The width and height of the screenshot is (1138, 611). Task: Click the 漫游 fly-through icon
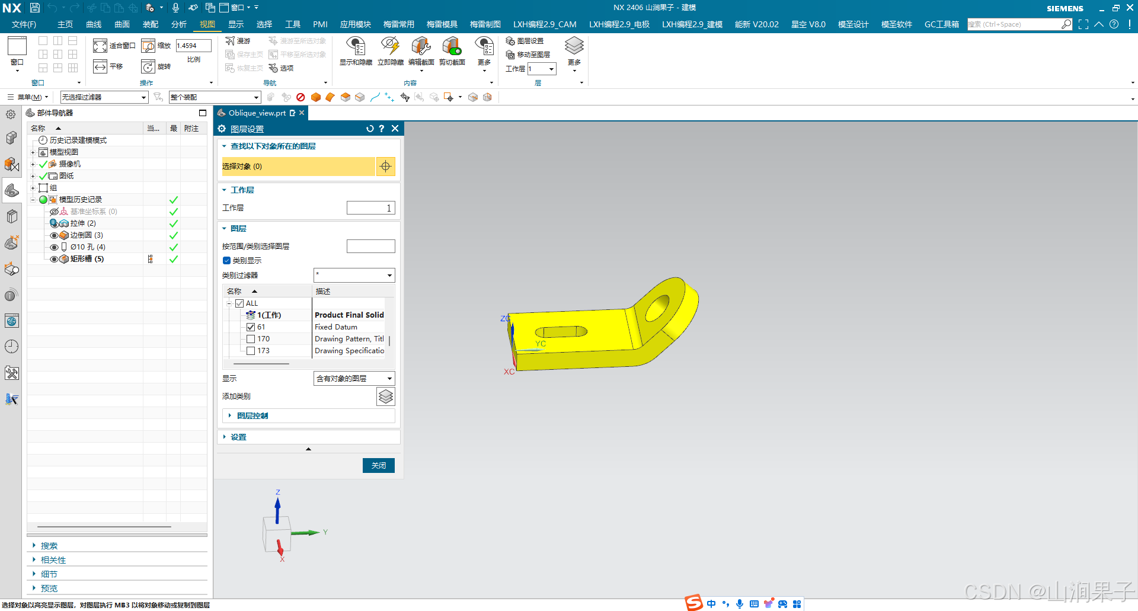(230, 41)
